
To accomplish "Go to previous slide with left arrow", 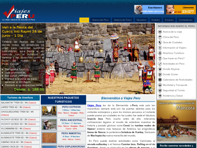I will point(147,90).
